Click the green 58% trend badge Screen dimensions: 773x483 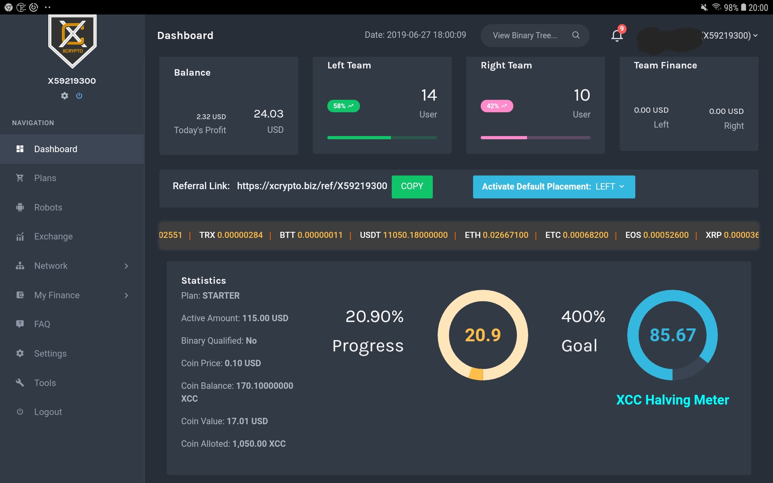click(x=343, y=106)
